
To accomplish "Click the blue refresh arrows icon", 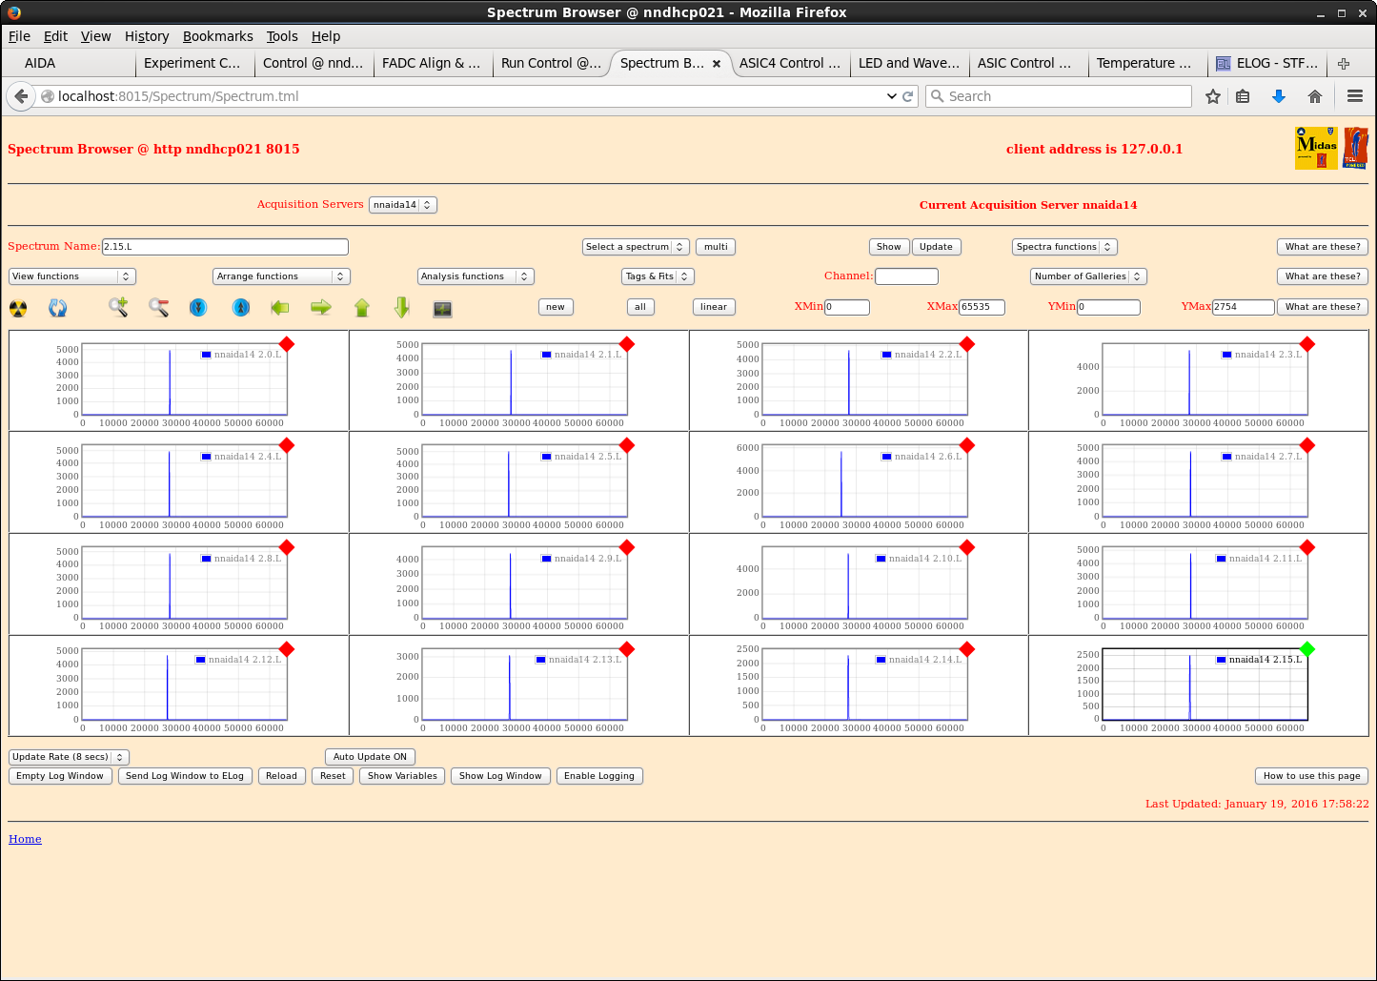I will click(58, 308).
